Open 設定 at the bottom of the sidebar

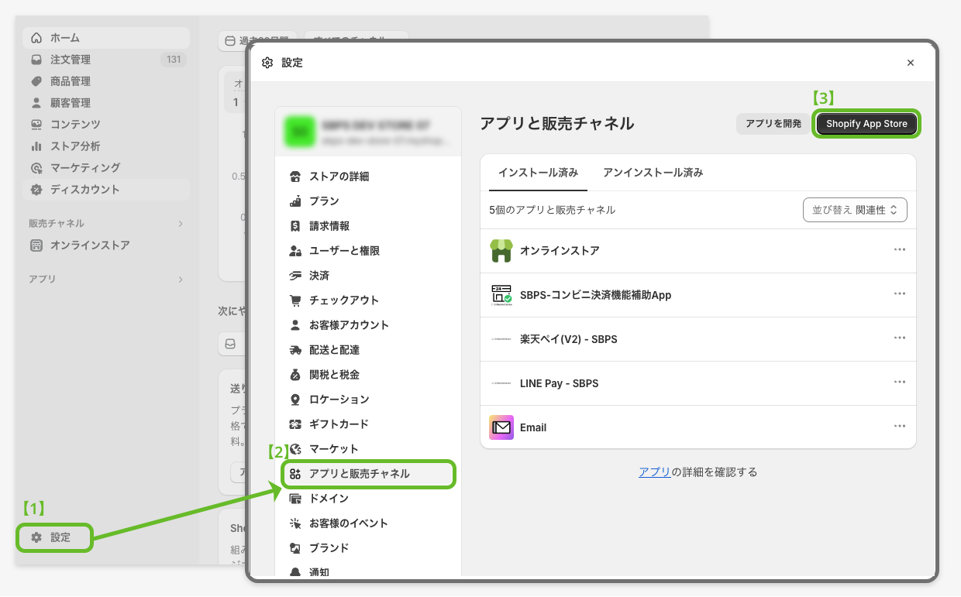[x=54, y=537]
